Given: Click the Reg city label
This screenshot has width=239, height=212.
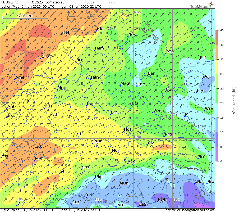Looking at the screenshot, I should pyautogui.click(x=132, y=161).
